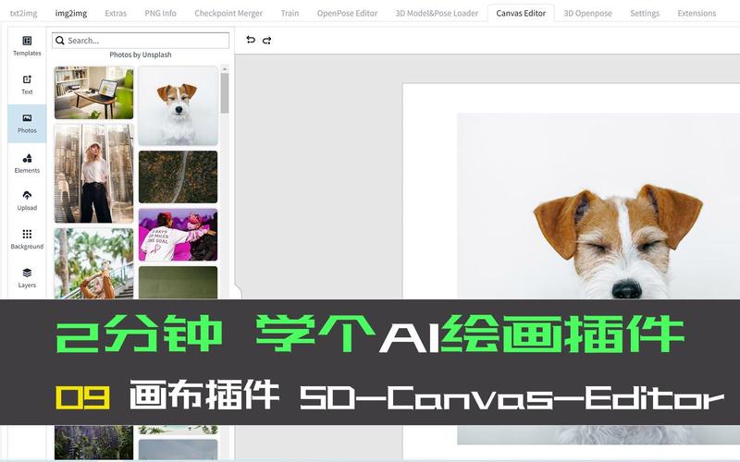This screenshot has height=462, width=740.
Task: Add the plain dark green photo
Action: [x=178, y=283]
